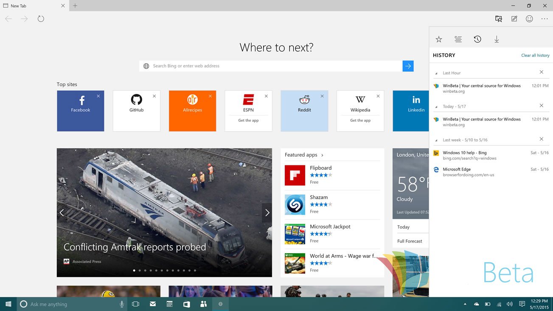Open Full Forecast in weather tile
553x311 pixels.
(x=410, y=241)
